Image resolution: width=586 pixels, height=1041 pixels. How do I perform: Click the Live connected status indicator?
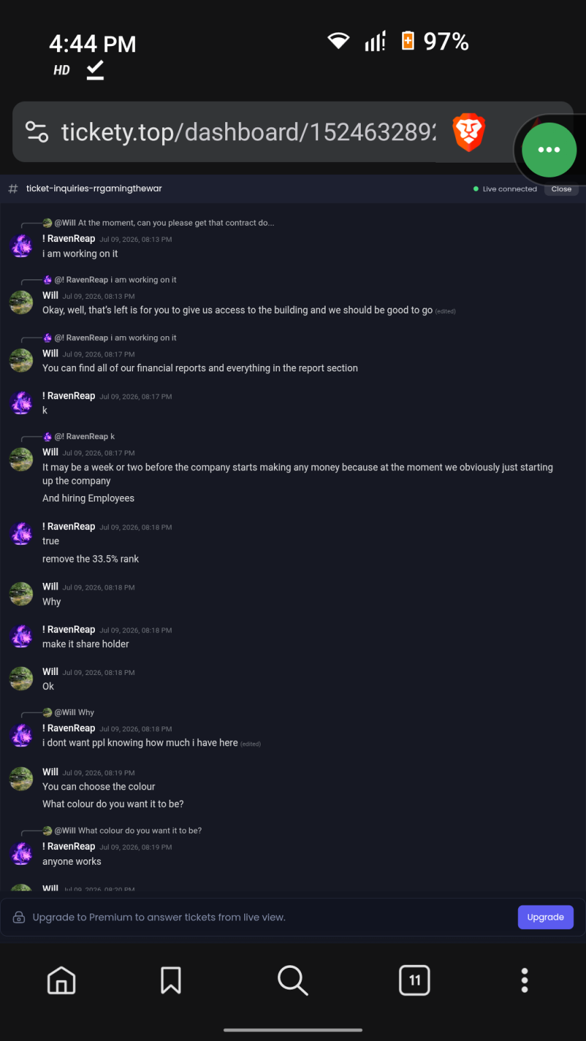[505, 189]
